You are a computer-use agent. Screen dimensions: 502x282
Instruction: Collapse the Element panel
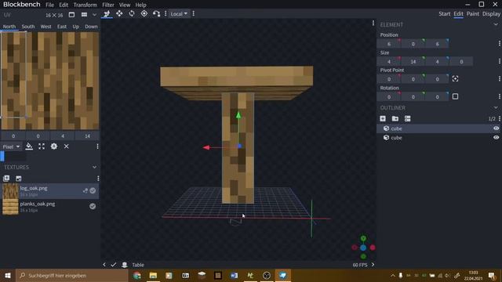pos(496,24)
